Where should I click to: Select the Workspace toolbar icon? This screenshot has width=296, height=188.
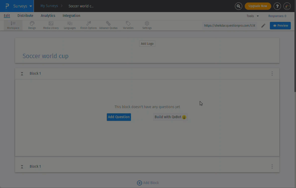pos(13,25)
